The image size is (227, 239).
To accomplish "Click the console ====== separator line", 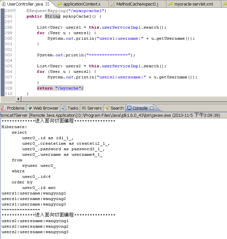I will click(21, 210).
